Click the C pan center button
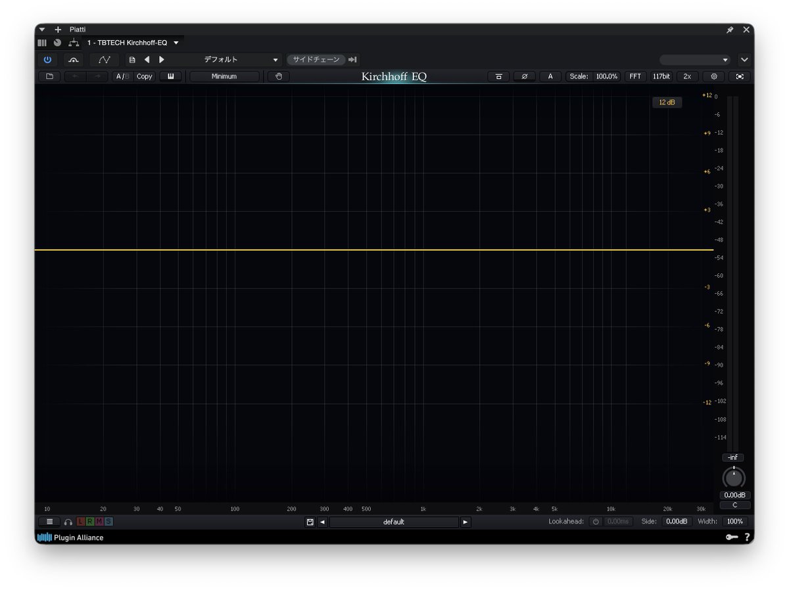The width and height of the screenshot is (789, 590). coord(734,505)
